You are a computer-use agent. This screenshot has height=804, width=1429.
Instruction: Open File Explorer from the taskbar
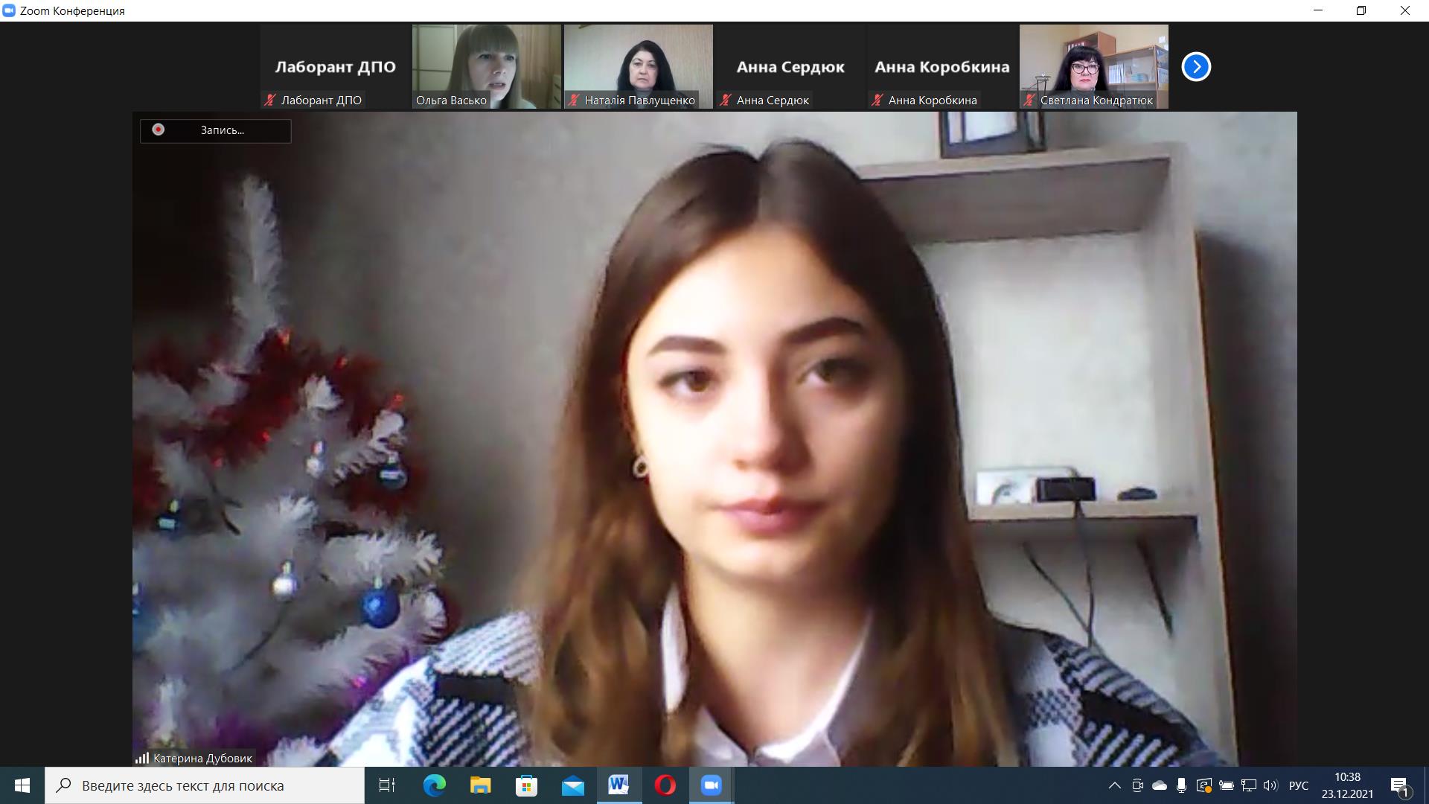[480, 785]
